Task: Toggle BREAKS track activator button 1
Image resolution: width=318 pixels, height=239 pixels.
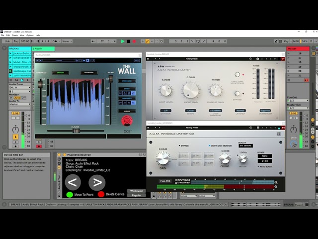Action: click(x=15, y=137)
